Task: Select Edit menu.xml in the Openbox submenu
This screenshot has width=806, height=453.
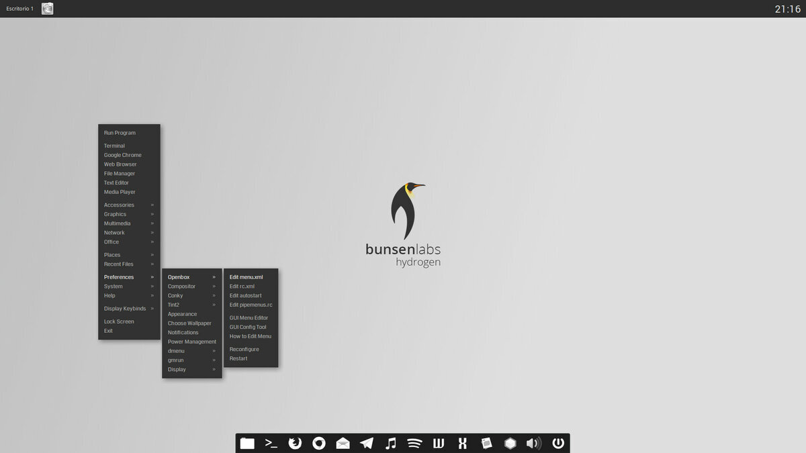Action: coord(246,276)
